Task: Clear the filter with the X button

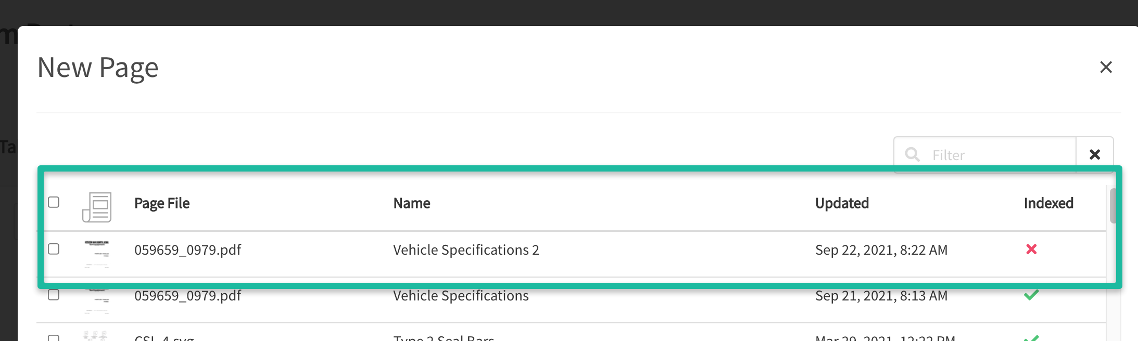Action: (1094, 154)
